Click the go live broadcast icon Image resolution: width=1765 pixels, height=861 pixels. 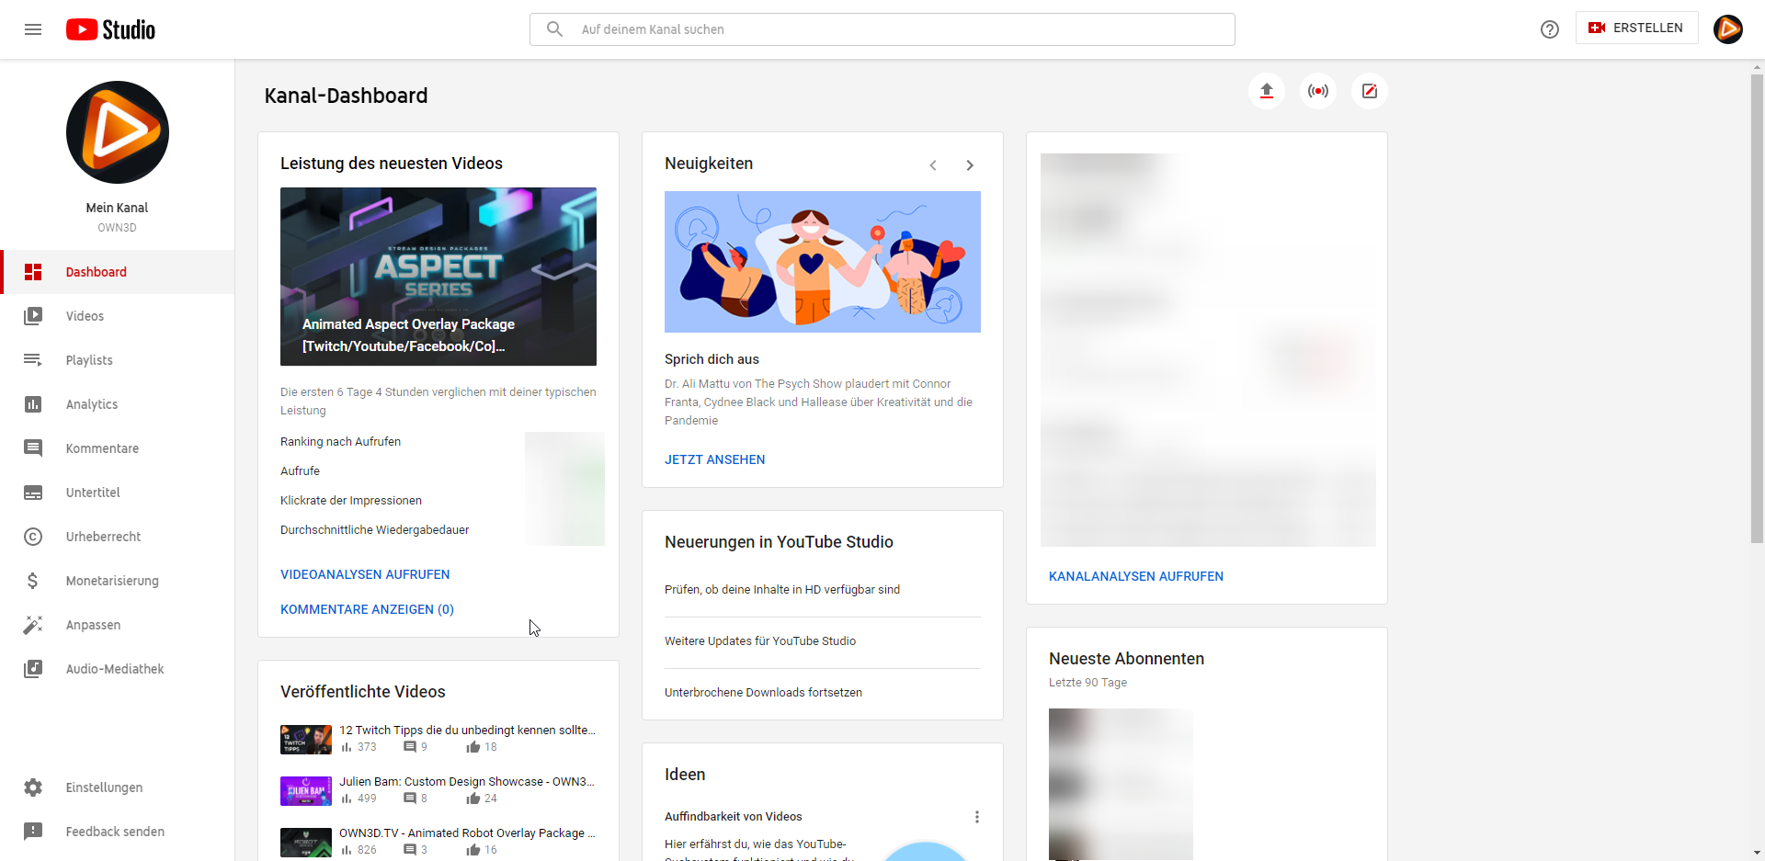pos(1317,91)
